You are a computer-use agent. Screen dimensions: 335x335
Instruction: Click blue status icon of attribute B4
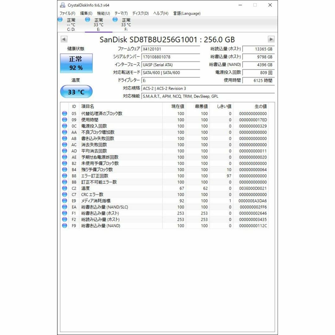[x=65, y=169]
